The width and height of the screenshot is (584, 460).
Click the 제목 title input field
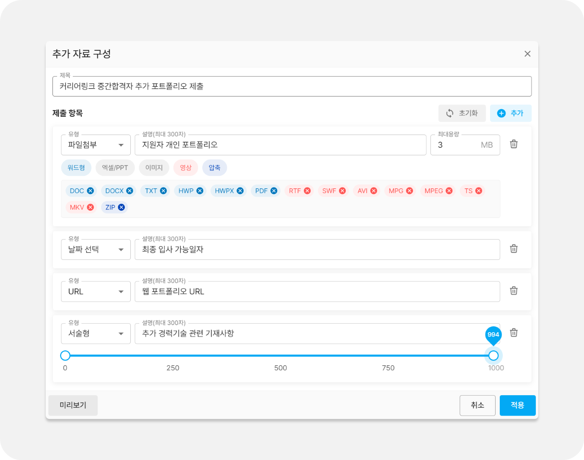pos(292,86)
